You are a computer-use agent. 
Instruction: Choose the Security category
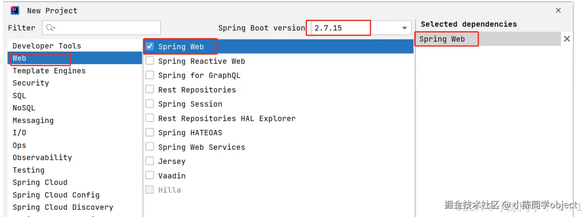click(x=75, y=83)
